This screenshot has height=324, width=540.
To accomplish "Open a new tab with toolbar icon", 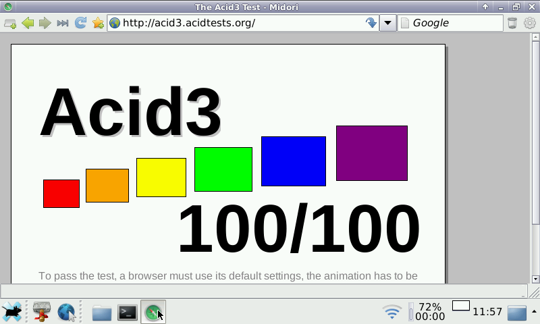I will 10,23.
